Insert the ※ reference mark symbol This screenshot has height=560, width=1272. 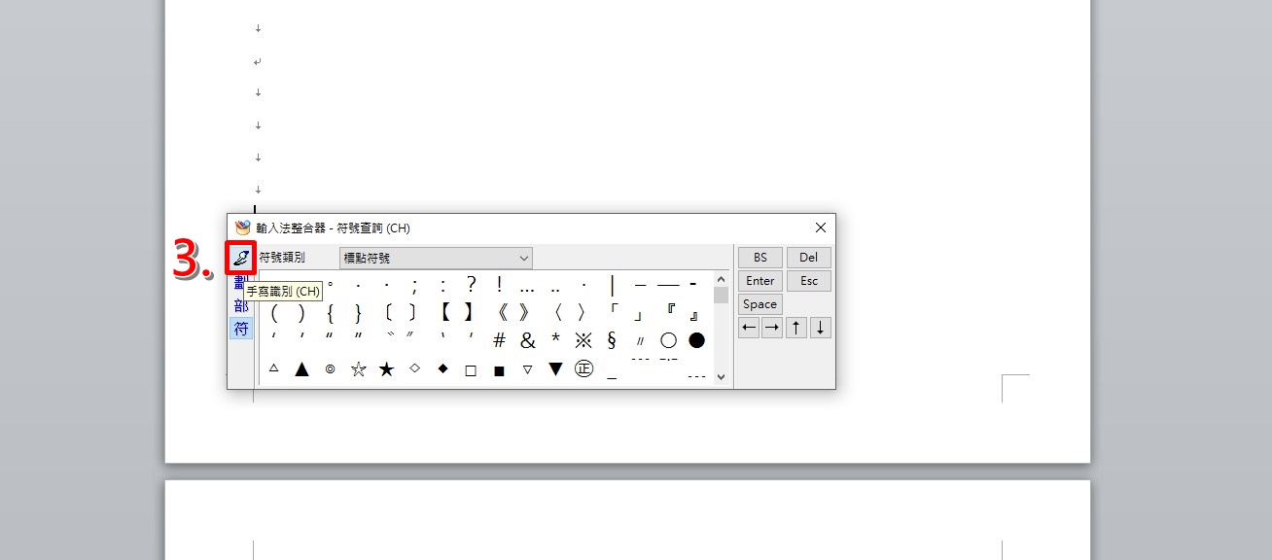[x=583, y=340]
